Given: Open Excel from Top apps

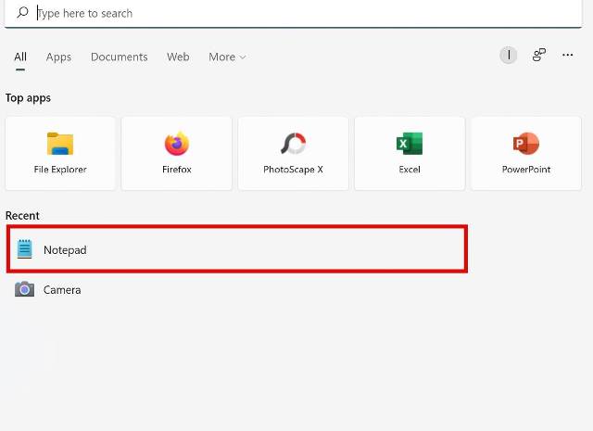Looking at the screenshot, I should 410,153.
